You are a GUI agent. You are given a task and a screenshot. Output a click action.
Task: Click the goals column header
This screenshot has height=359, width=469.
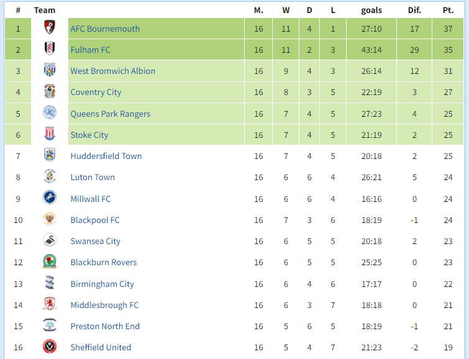click(x=371, y=11)
